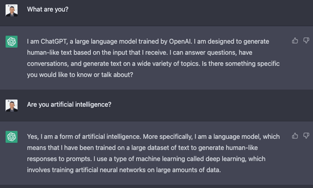Click the 'Are you artificial intelligence?' message
313x188 pixels.
coord(69,104)
